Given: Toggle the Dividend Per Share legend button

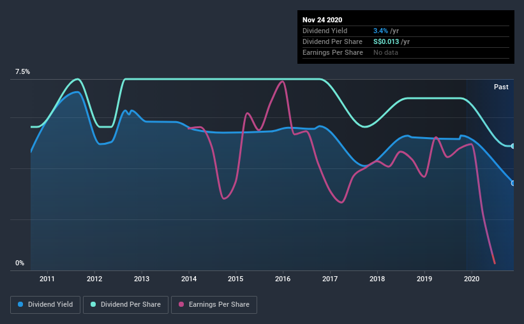Looking at the screenshot, I should point(126,305).
